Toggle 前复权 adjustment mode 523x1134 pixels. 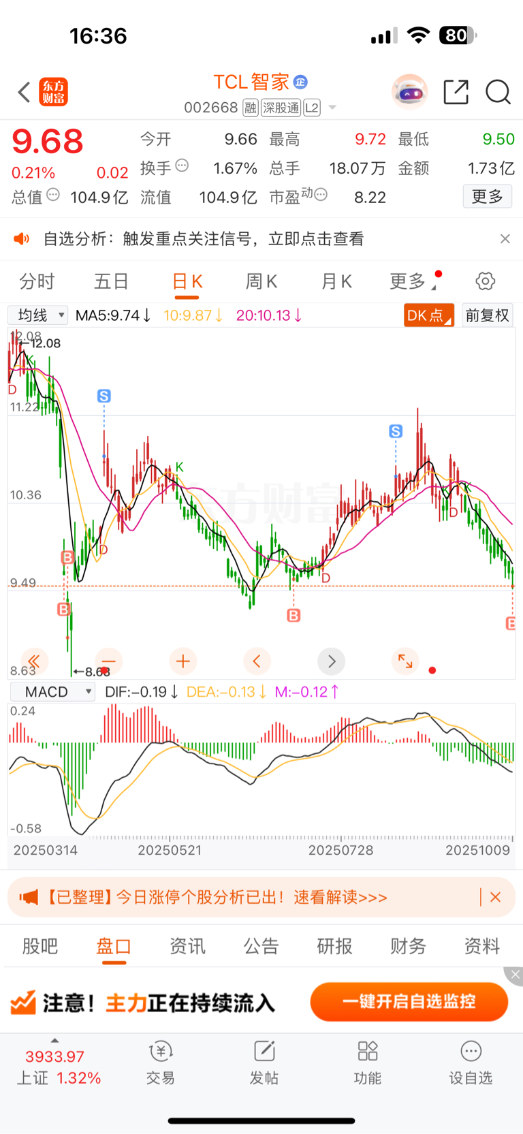click(x=488, y=315)
